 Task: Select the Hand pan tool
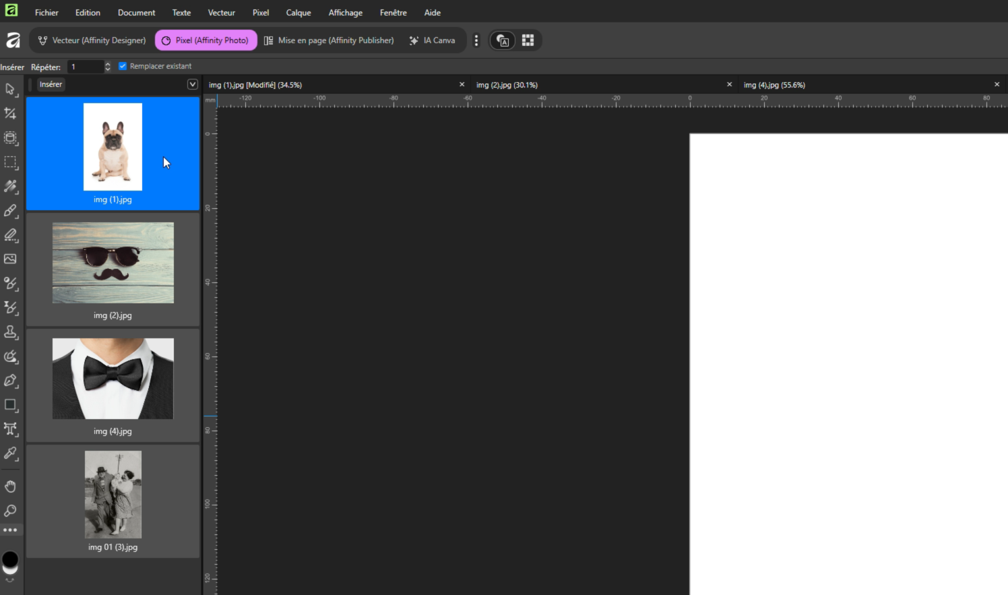pyautogui.click(x=10, y=487)
